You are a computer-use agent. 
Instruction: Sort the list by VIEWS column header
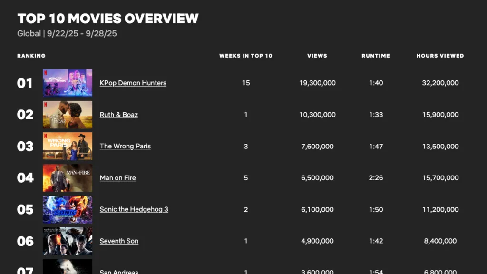coord(317,56)
